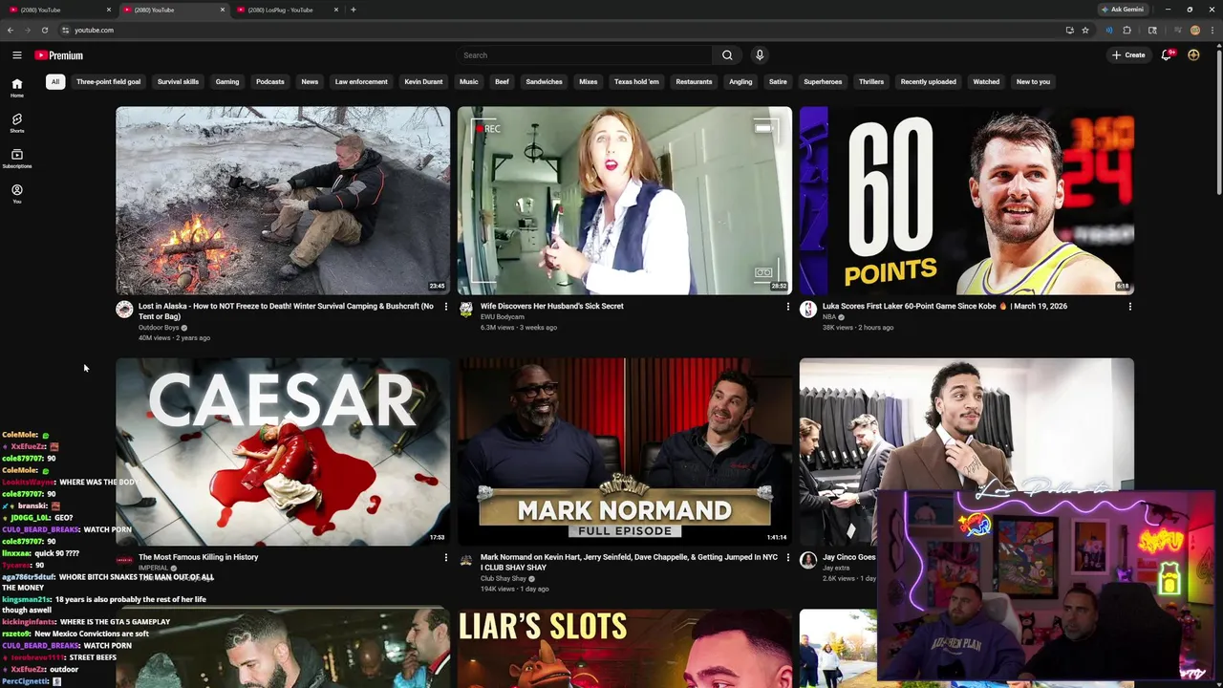Select the Superheroes filter chip
Screen dimensions: 1223x688
[823, 81]
